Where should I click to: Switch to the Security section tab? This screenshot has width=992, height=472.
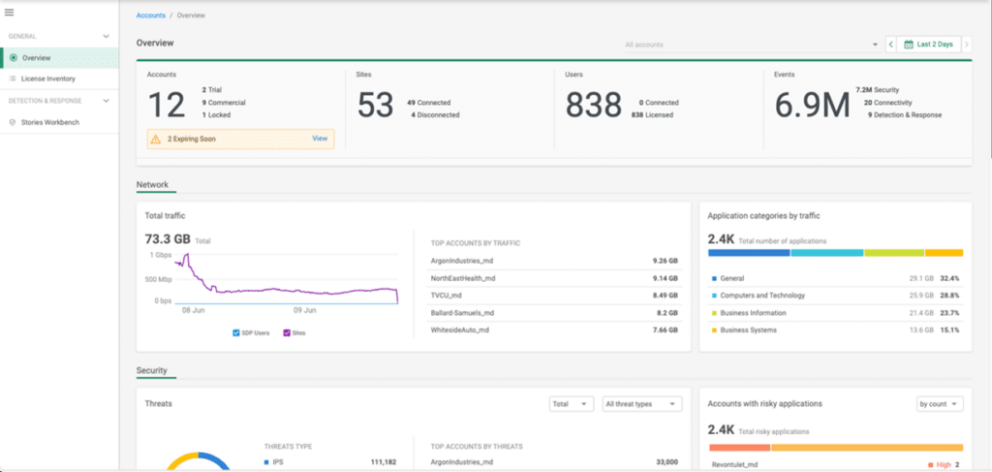pyautogui.click(x=152, y=371)
